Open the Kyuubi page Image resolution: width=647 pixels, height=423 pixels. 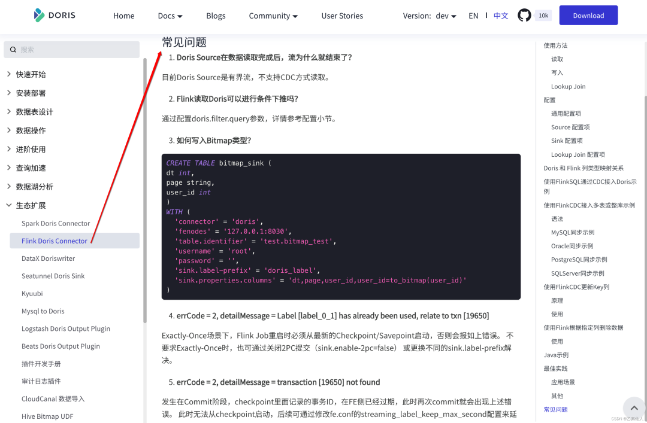pyautogui.click(x=32, y=294)
